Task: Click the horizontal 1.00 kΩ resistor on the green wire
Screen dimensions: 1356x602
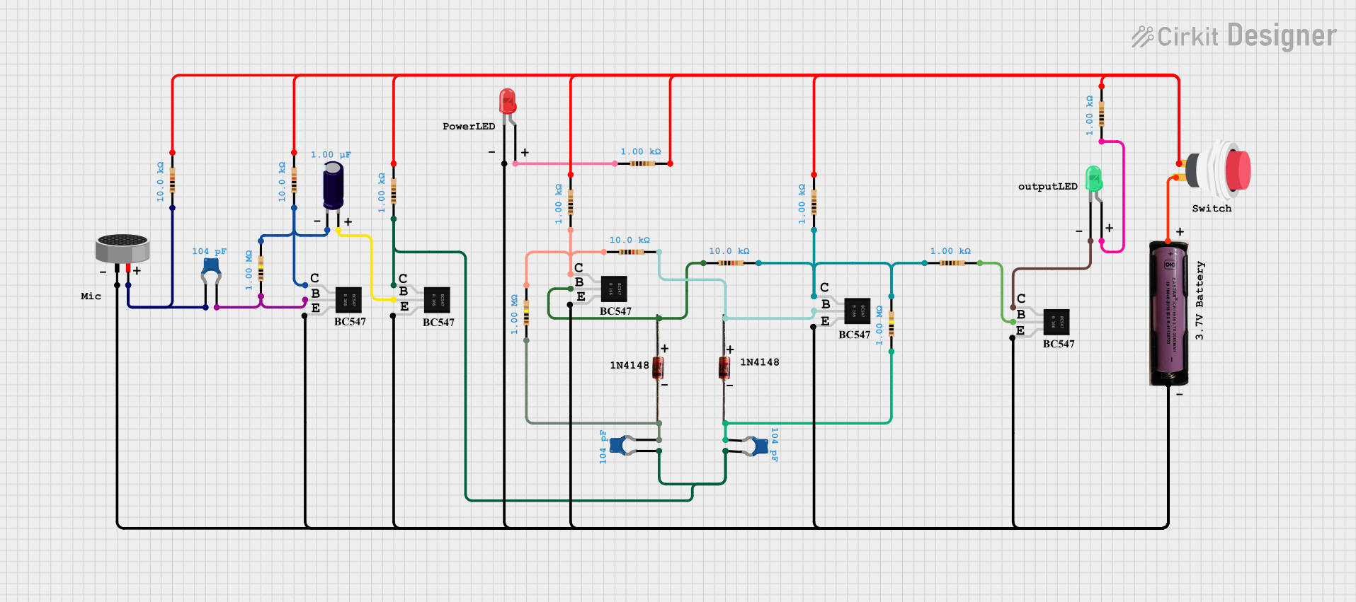Action: [952, 263]
